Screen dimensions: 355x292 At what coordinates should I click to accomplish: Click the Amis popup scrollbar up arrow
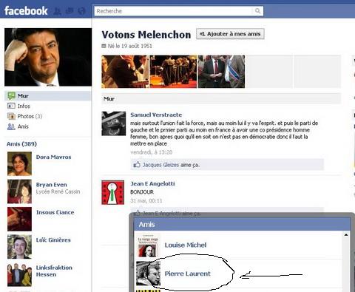[x=346, y=235]
